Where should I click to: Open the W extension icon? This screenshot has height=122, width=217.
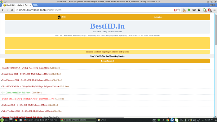[x=199, y=10]
